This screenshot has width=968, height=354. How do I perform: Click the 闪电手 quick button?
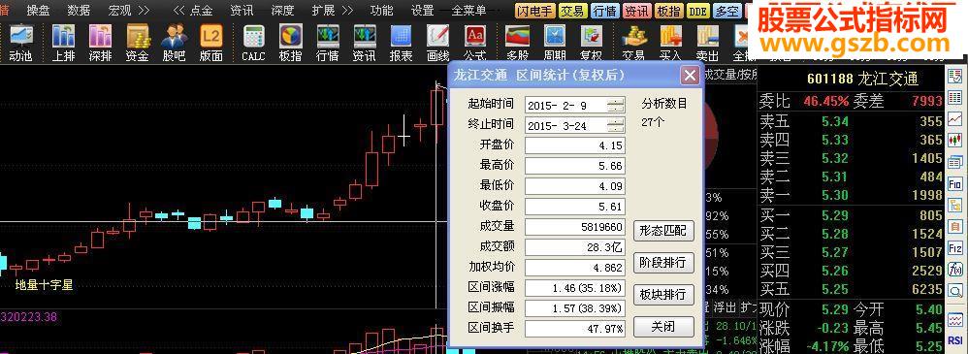[x=534, y=11]
